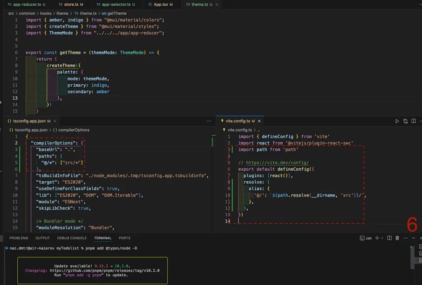Follow the https://vite.dev/config/ link in the comment
The image size is (422, 285).
pos(277,163)
